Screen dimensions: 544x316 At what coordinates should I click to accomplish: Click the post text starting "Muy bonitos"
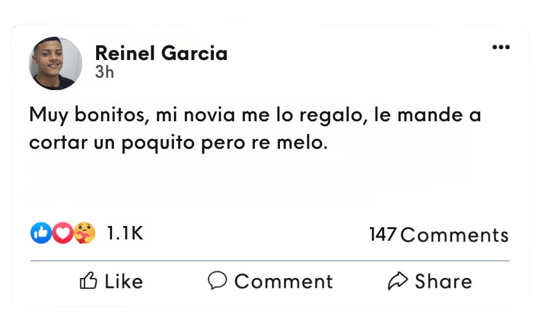click(x=255, y=115)
